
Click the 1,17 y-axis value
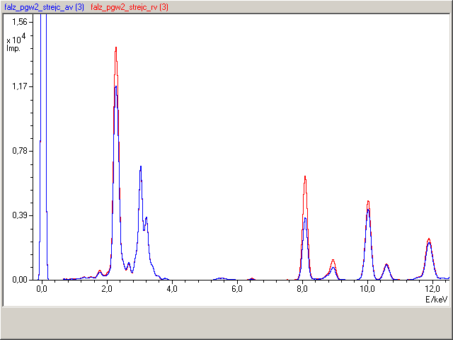click(20, 86)
